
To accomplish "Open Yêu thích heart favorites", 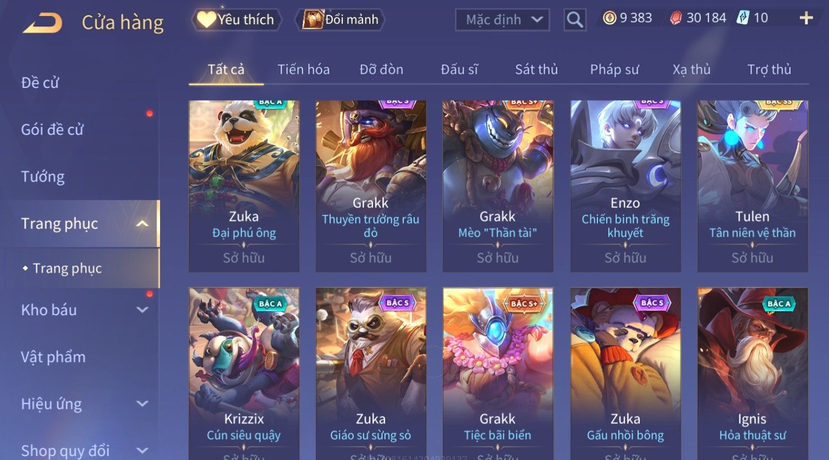I will click(237, 19).
